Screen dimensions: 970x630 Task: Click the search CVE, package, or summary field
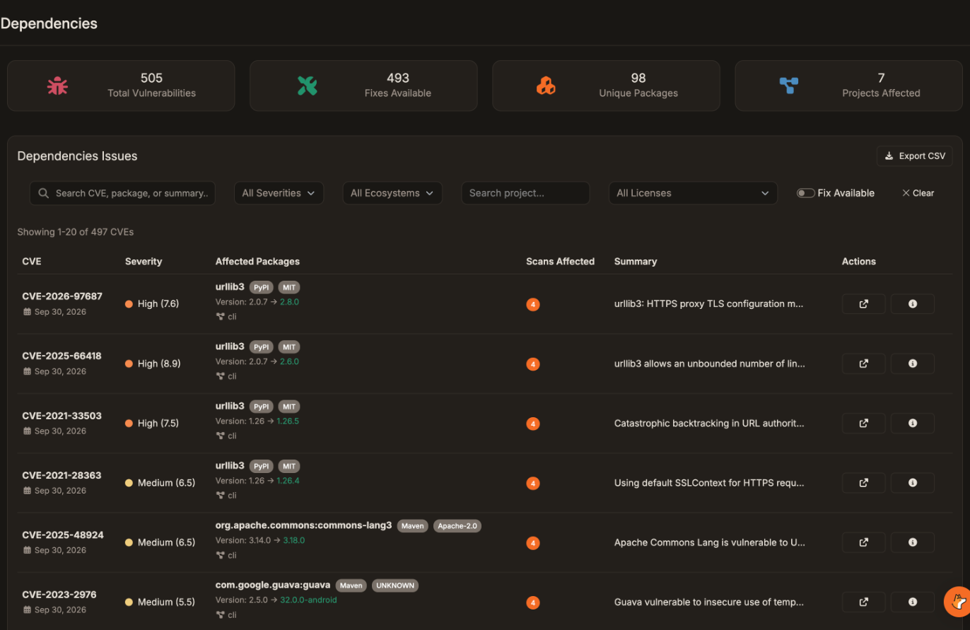pyautogui.click(x=122, y=193)
